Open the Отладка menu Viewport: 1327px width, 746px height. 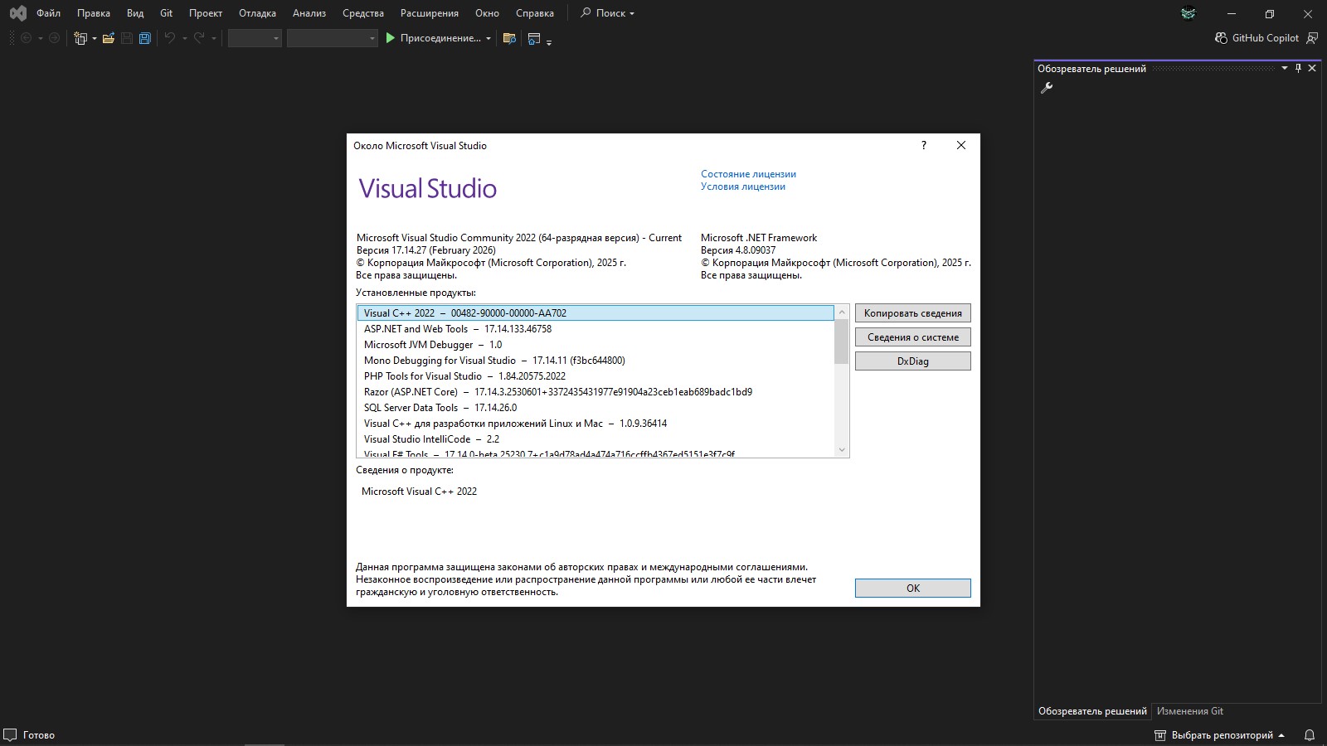[x=257, y=13]
